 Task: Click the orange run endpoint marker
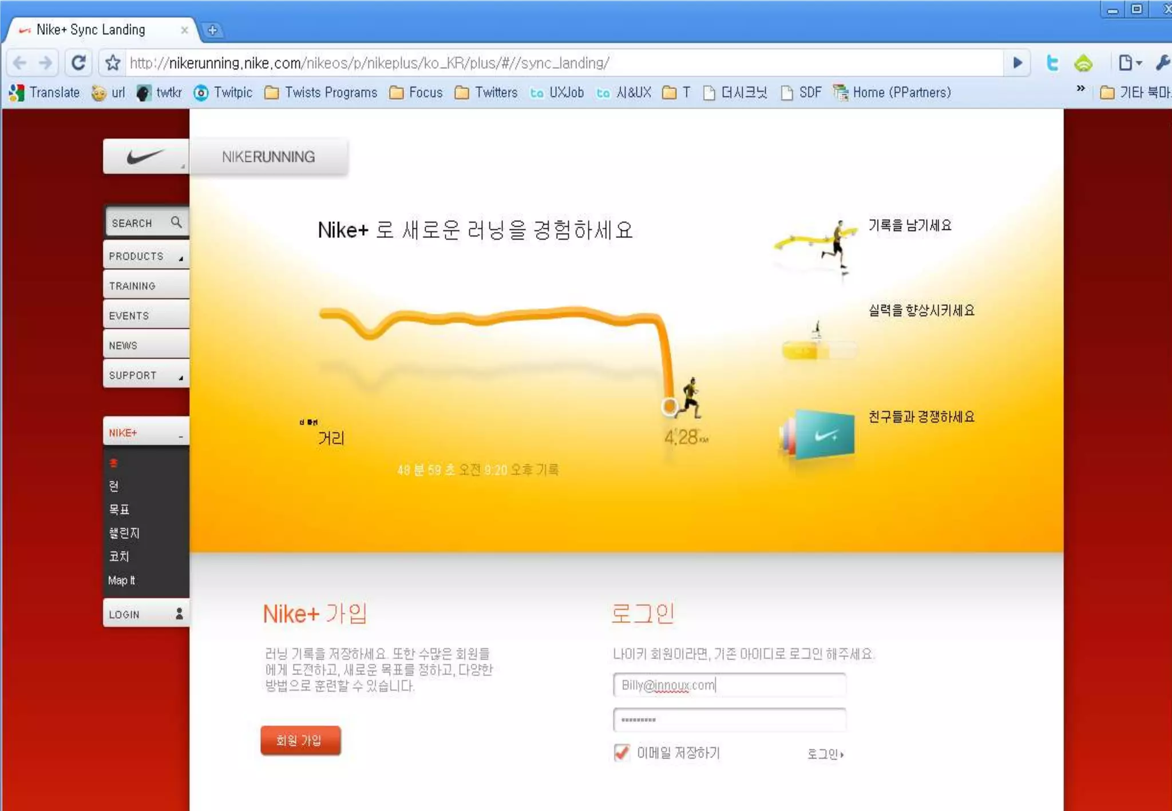669,407
